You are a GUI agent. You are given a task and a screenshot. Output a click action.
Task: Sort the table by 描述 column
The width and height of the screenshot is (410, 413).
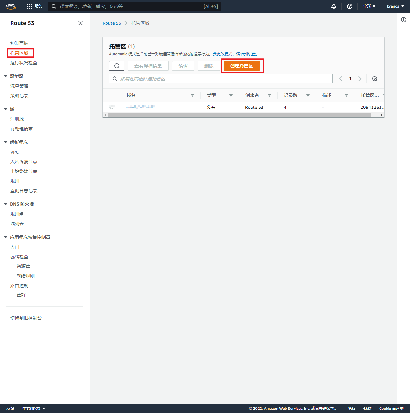(346, 95)
